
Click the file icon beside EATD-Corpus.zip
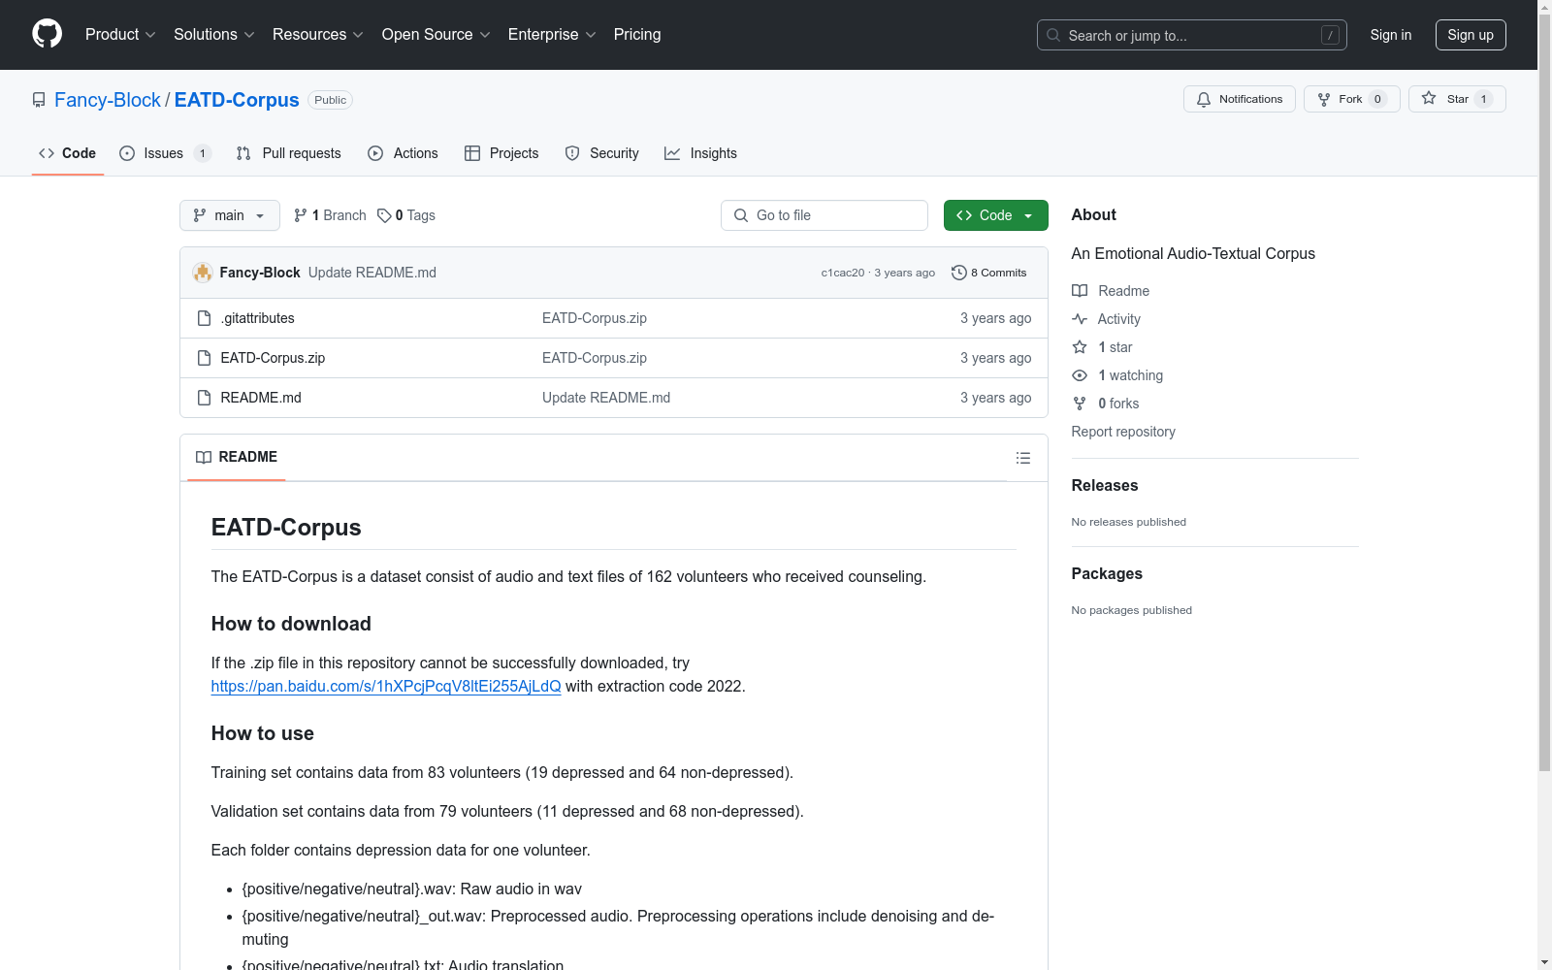pyautogui.click(x=204, y=358)
